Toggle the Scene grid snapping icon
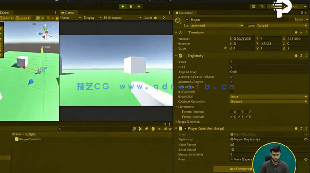The image size is (310, 173). (48, 18)
